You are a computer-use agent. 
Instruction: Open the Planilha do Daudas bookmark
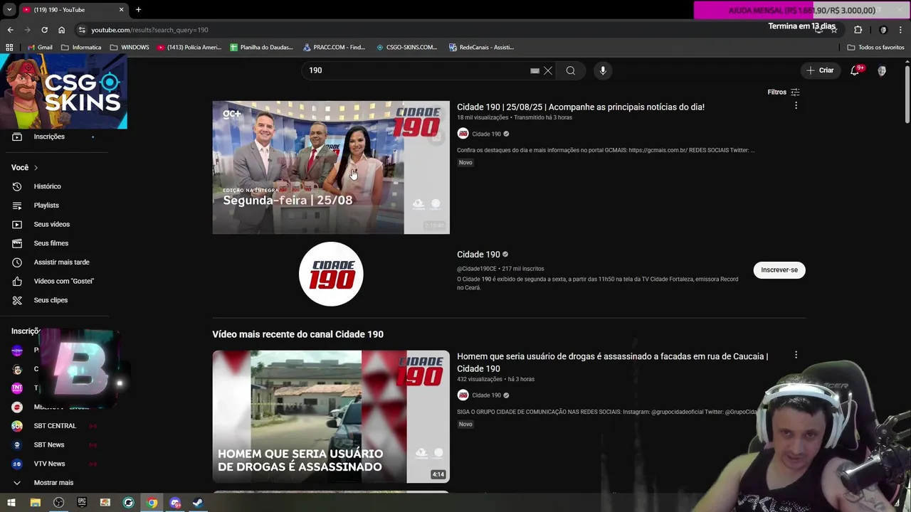pyautogui.click(x=261, y=47)
